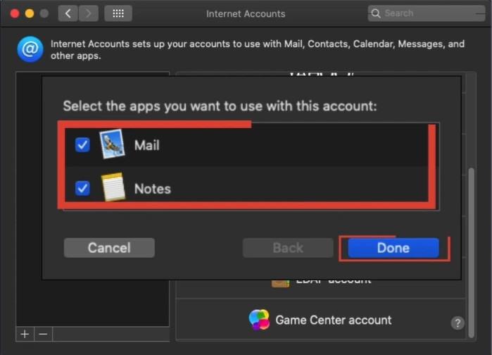Viewport: 492px width, 355px height.
Task: Click the grayed-out Back button
Action: (288, 248)
